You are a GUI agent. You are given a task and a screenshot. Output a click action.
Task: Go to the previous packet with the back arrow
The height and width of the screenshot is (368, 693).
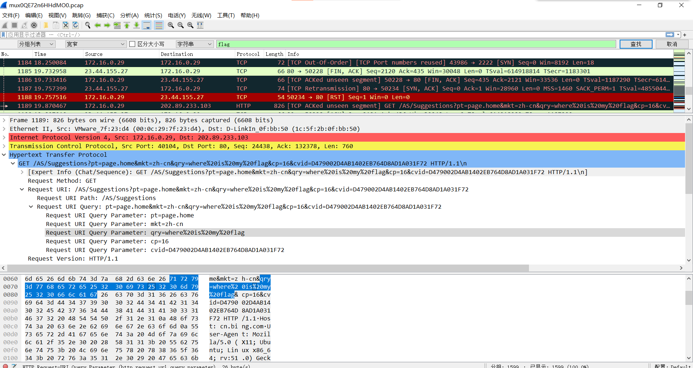(98, 25)
